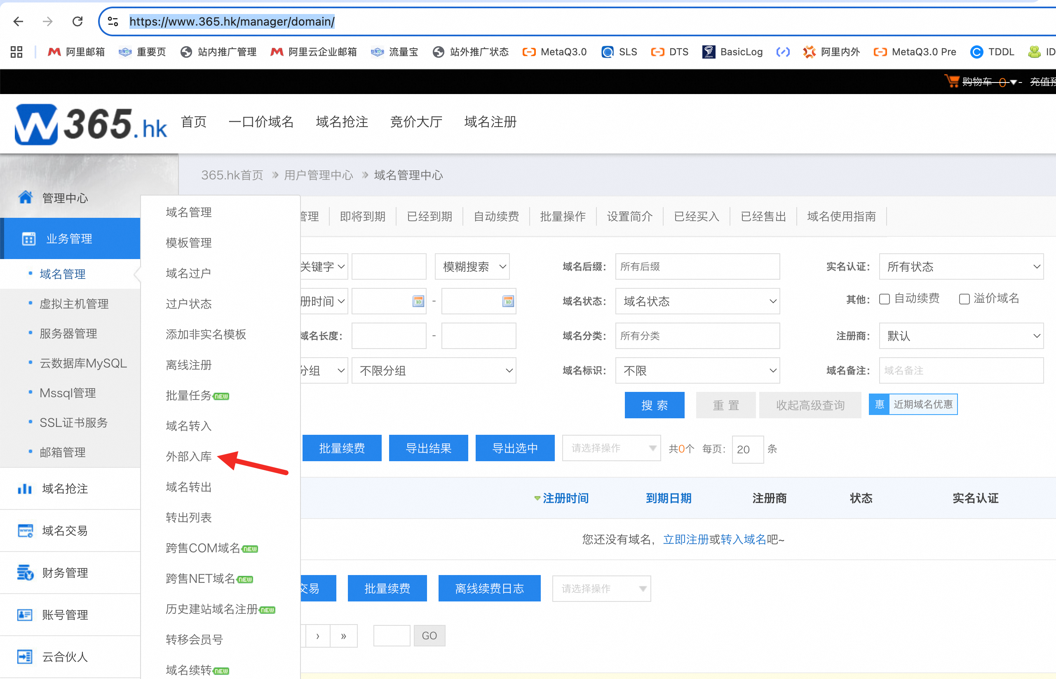The image size is (1056, 679).
Task: Open the end date calendar picker icon
Action: [508, 301]
